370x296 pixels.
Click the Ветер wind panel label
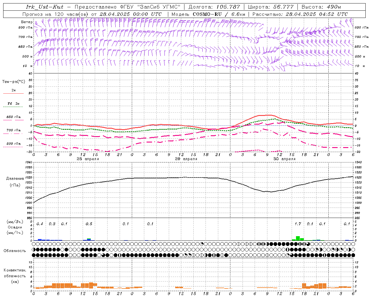click(27, 22)
